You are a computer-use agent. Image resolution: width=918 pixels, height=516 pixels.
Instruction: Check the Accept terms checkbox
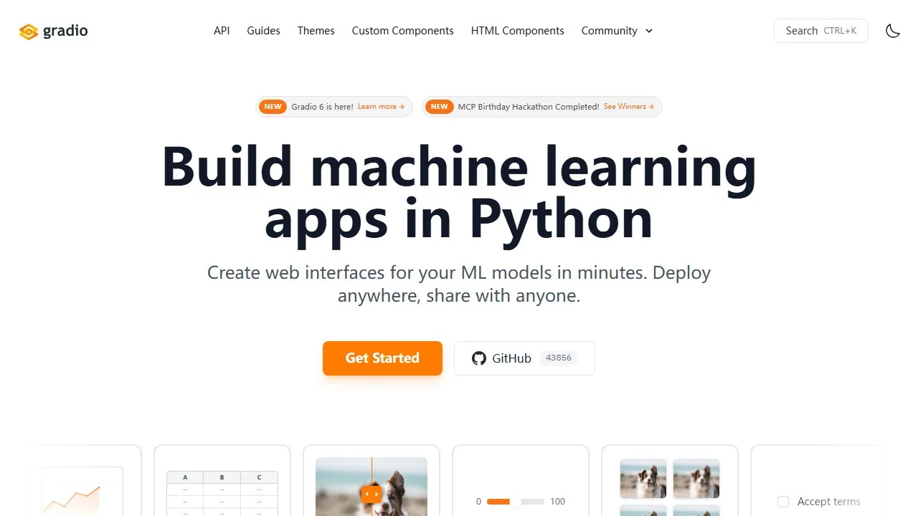[x=783, y=502]
